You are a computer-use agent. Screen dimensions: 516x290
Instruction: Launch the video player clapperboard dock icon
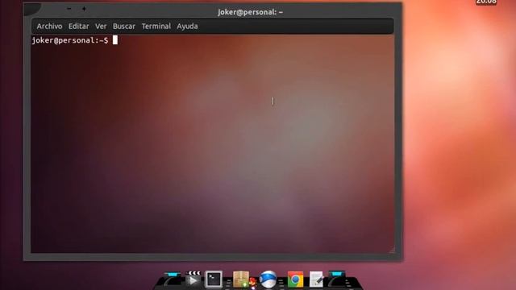pyautogui.click(x=193, y=279)
